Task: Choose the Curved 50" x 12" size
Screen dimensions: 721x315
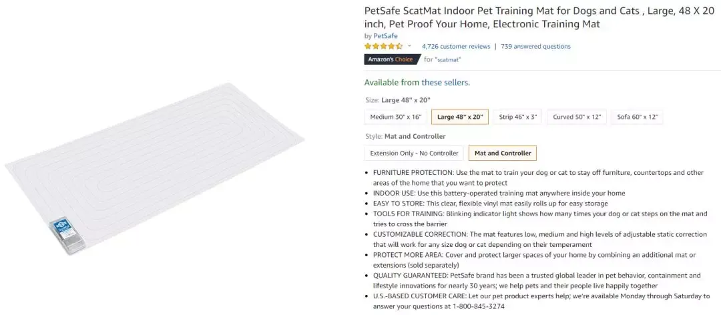Action: 577,117
